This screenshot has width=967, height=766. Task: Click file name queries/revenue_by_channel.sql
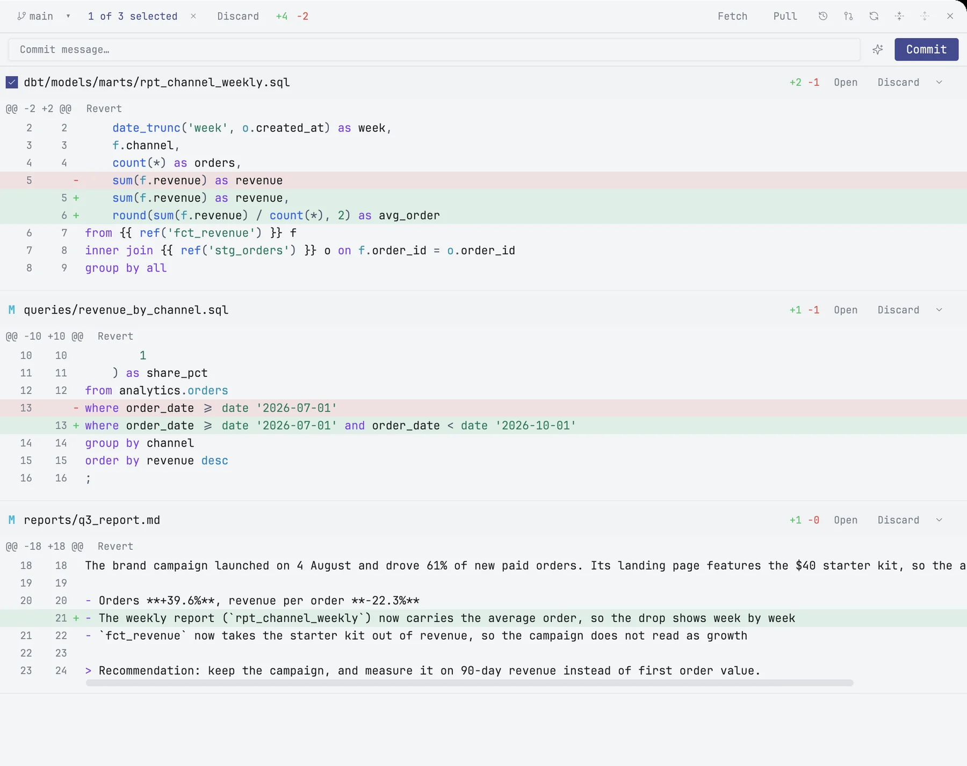(x=126, y=310)
